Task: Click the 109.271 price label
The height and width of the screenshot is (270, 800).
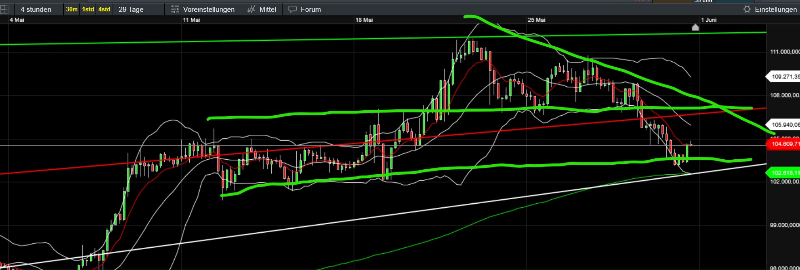Action: click(784, 77)
